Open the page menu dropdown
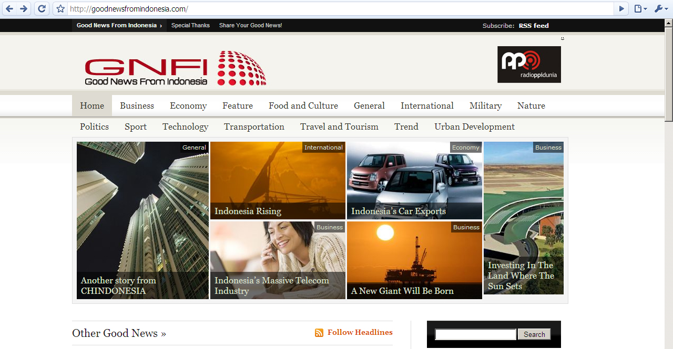This screenshot has height=349, width=673. [640, 9]
